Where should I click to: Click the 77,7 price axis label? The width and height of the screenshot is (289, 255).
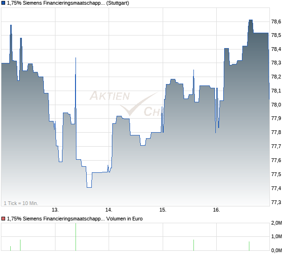click(x=276, y=147)
